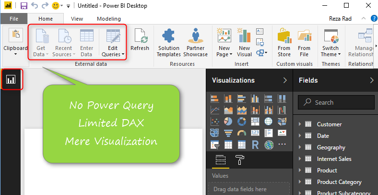Click the Values drag data fields well
Viewport: 378px width, 195px height.
click(249, 188)
